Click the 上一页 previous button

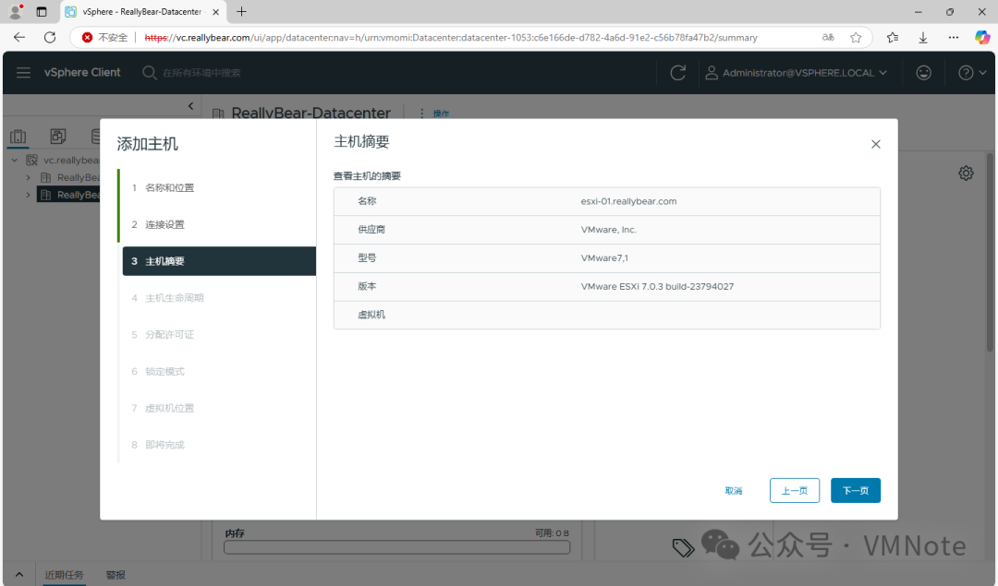[795, 491]
